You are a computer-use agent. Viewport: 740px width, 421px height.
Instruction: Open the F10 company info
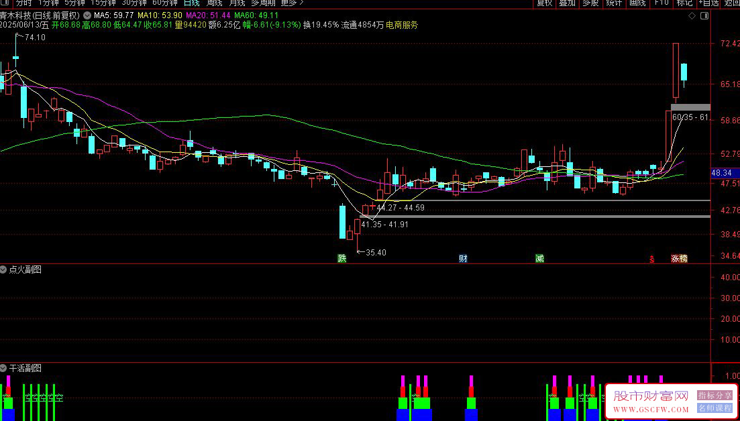662,3
